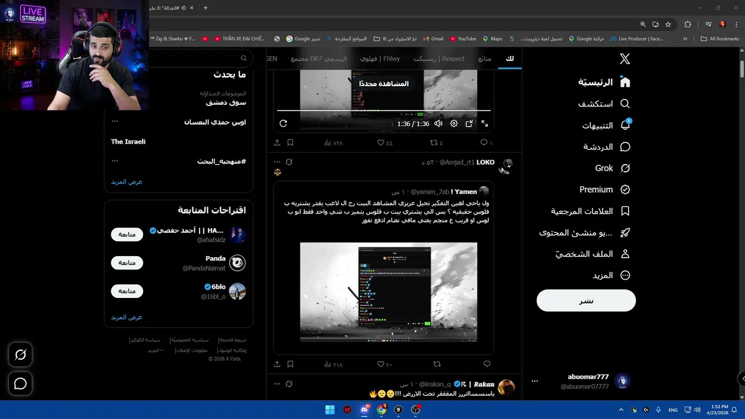Screen dimensions: 745x419
Task: View analytics of the first video post
Action: 333,143
